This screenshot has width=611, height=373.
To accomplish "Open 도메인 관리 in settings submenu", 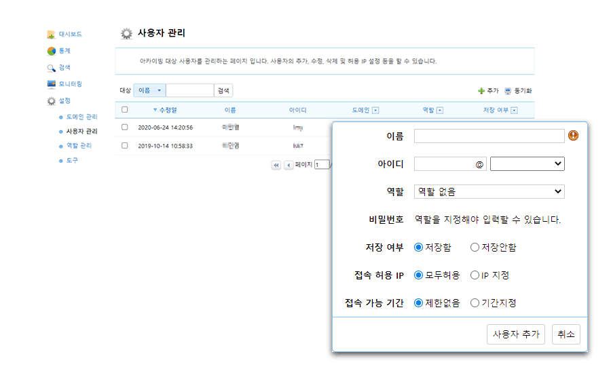I will [81, 117].
